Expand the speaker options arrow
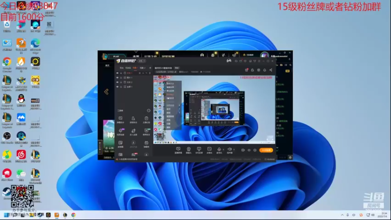Image resolution: width=391 pixels, height=220 pixels. 234,150
